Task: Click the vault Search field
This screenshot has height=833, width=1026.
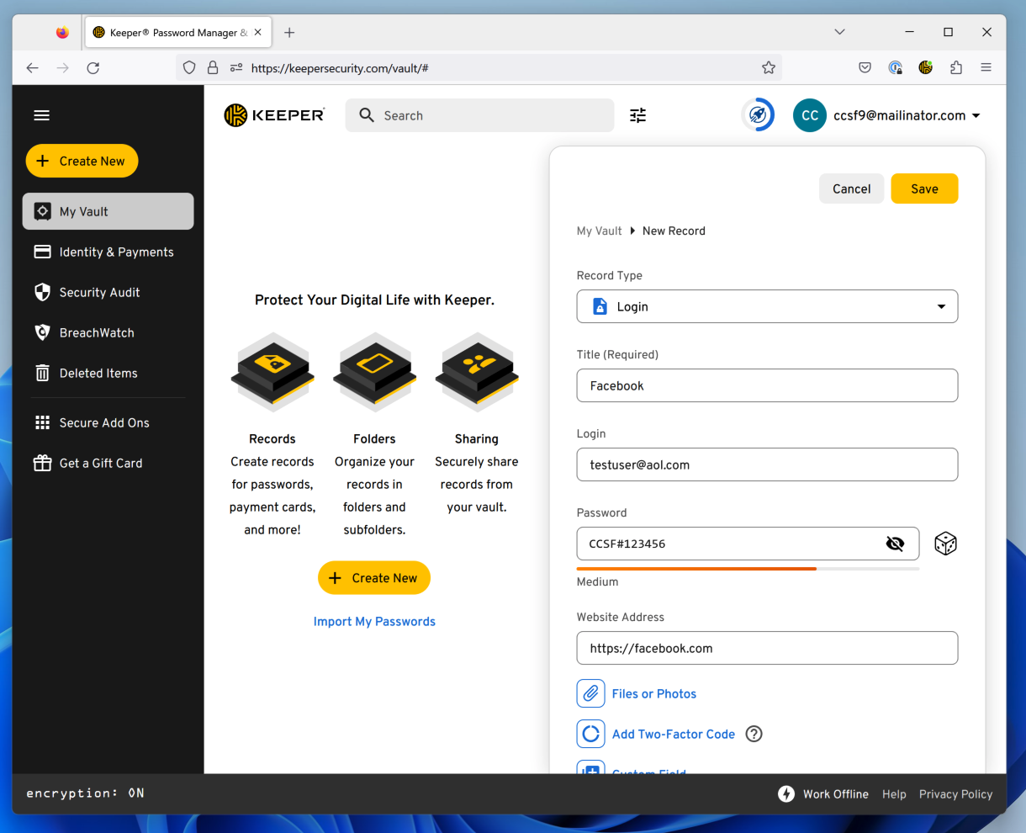Action: pyautogui.click(x=479, y=115)
